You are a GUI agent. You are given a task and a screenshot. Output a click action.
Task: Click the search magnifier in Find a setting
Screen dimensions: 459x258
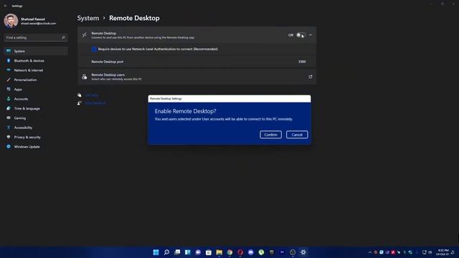(x=63, y=37)
